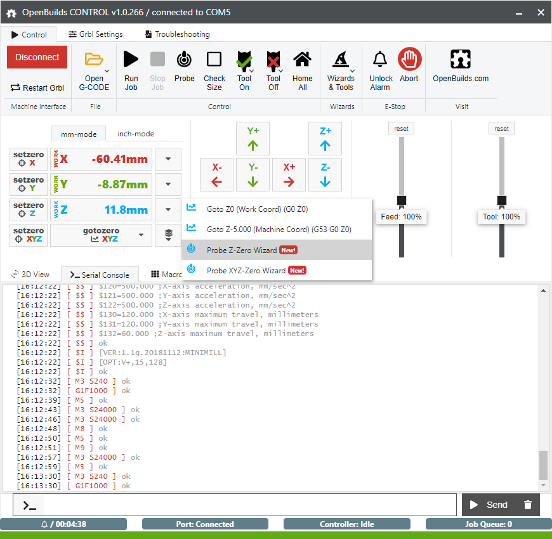Click the Check Size icon

pyautogui.click(x=214, y=67)
